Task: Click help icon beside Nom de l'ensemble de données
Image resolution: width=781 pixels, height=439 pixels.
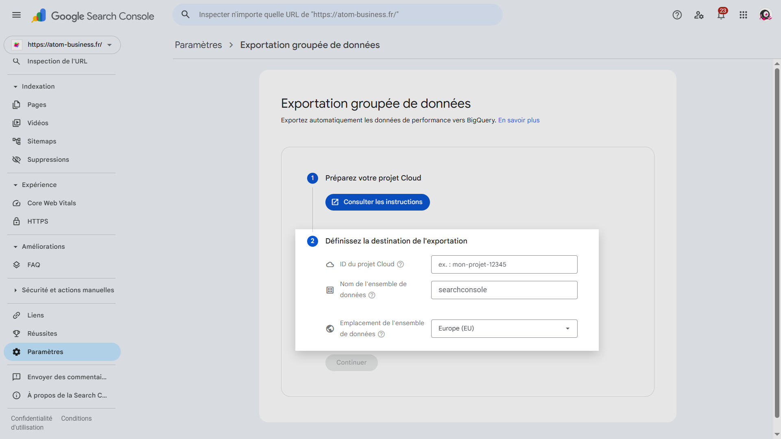Action: [372, 295]
